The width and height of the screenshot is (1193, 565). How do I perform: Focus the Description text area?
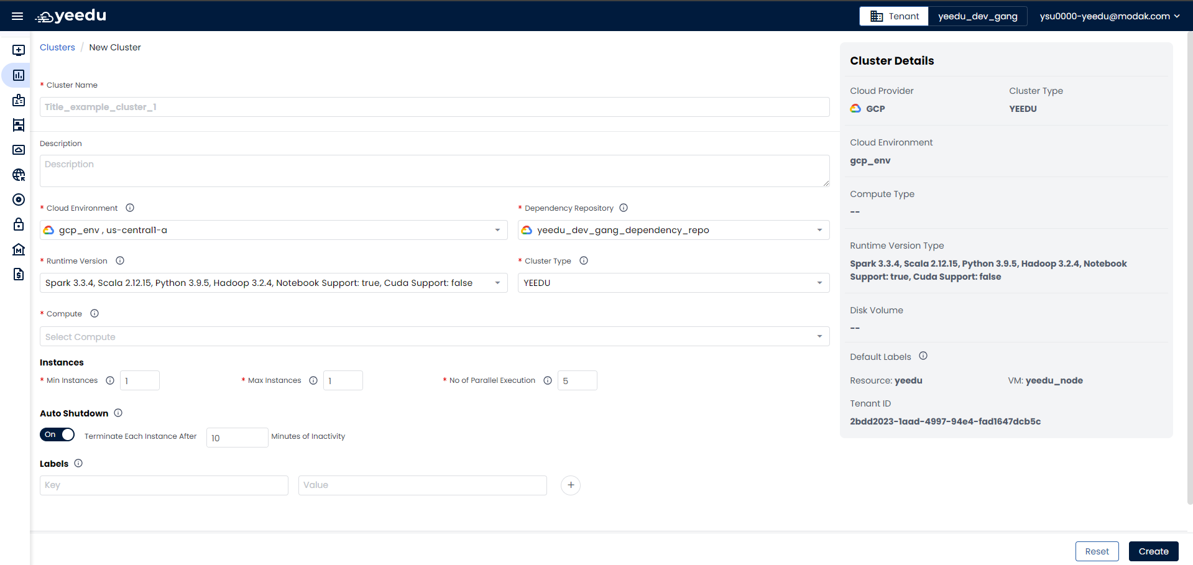435,171
